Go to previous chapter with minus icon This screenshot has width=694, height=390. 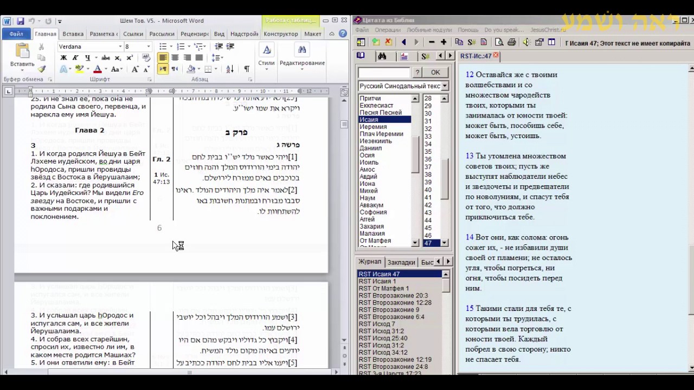432,42
